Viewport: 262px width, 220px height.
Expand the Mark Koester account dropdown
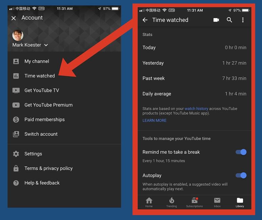click(46, 45)
